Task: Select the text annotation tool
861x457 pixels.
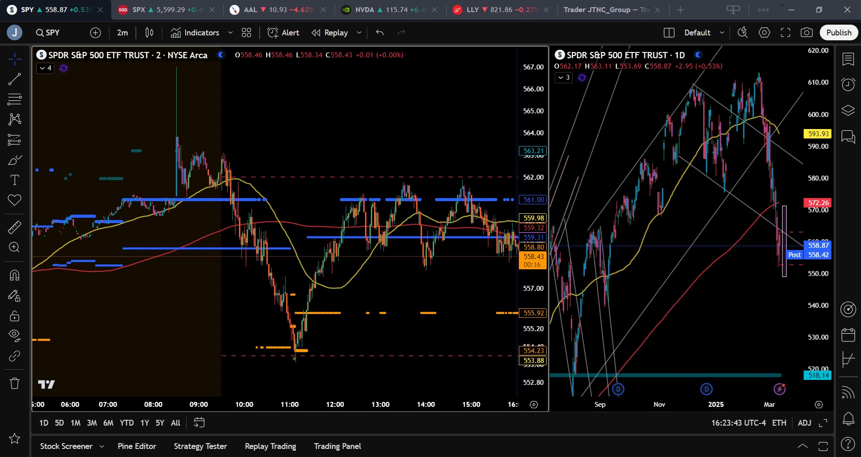Action: (14, 180)
